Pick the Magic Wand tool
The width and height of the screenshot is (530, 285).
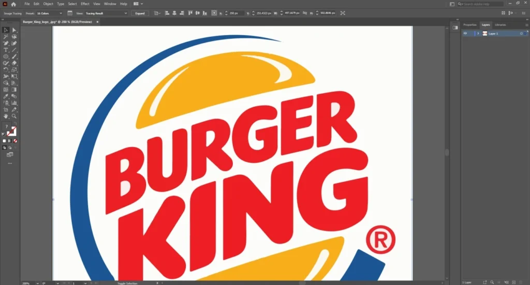6,37
